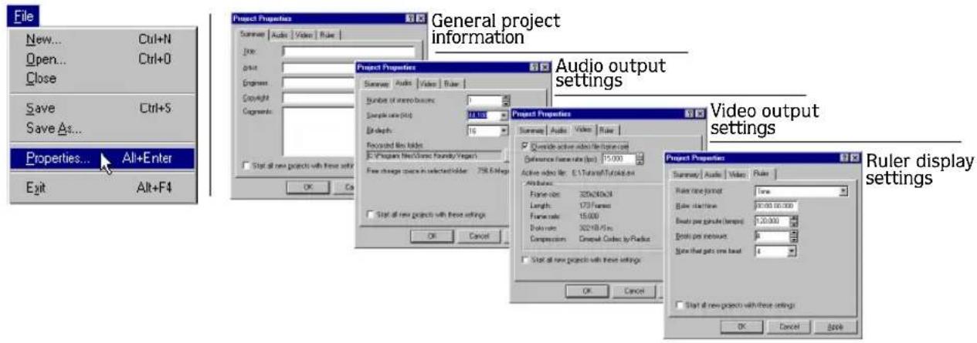Screen dimensions: 977x343
Task: Open Summary tab in Video dialog
Action: click(531, 130)
